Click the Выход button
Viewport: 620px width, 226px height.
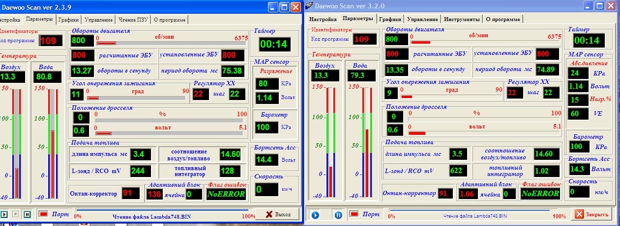pos(276,214)
